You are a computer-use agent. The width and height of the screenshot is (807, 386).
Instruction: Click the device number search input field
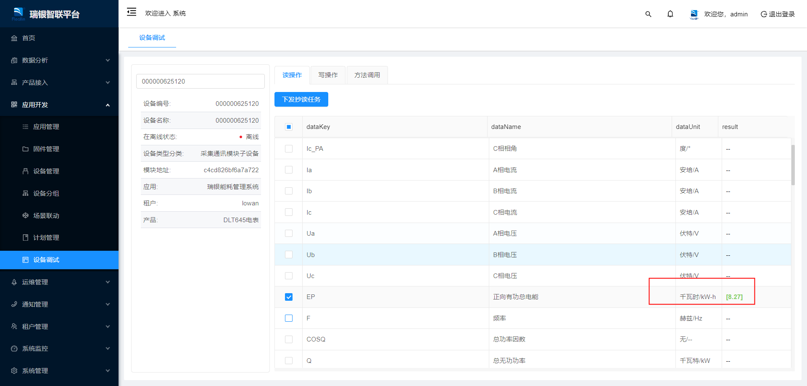tap(200, 81)
